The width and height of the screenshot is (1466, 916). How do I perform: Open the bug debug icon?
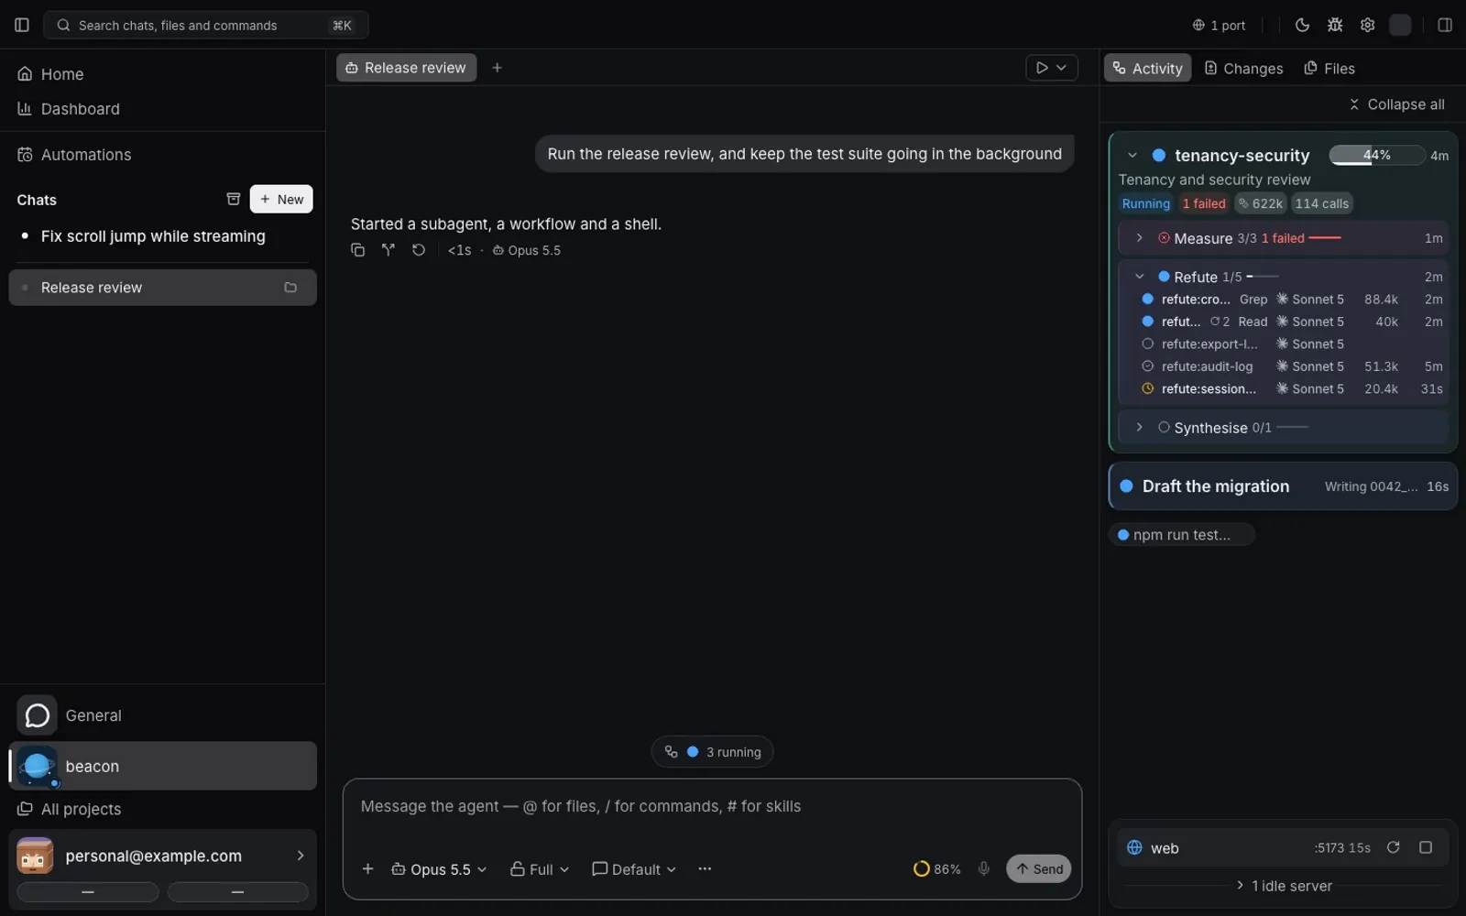pos(1335,25)
